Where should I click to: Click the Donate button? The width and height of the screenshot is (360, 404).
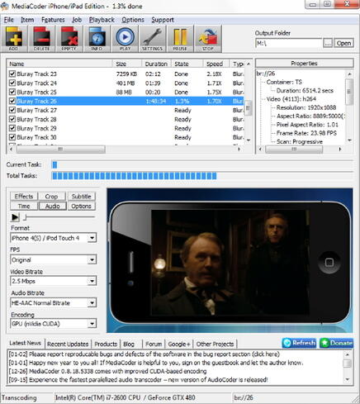click(x=336, y=343)
